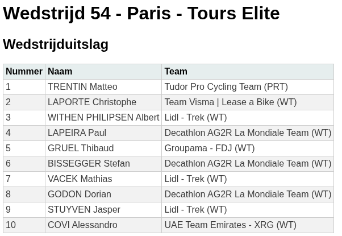
Task: Select the 'Naam' column header
Action: coord(60,71)
